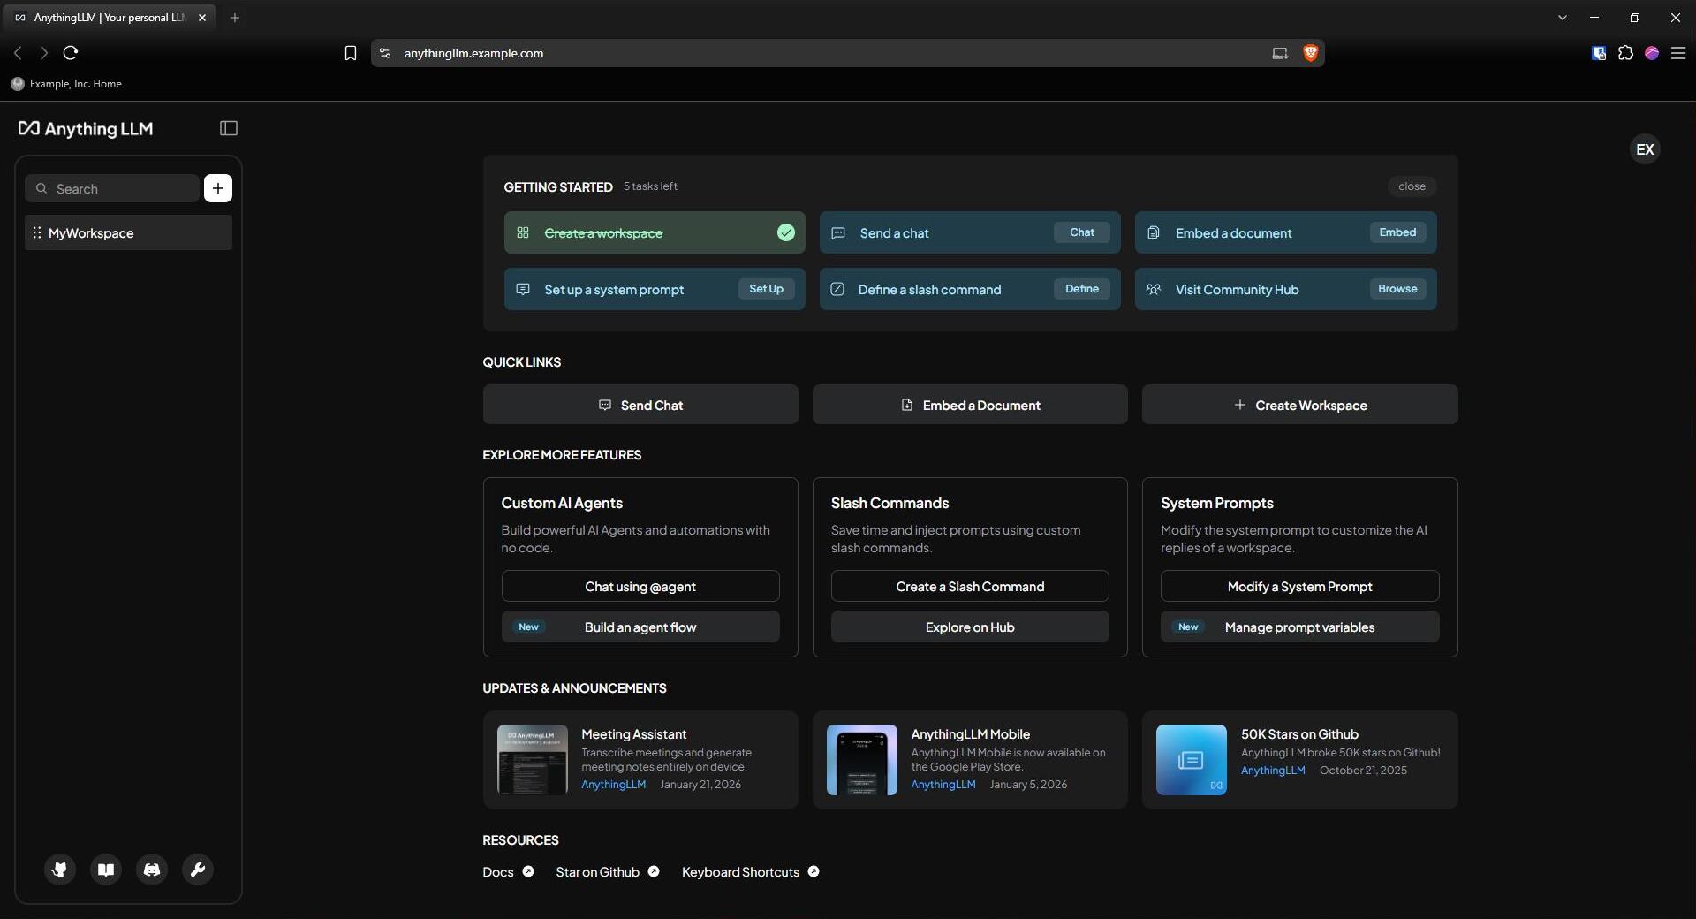Click Manage prompt variables button
This screenshot has height=919, width=1696.
point(1299,627)
